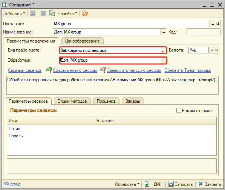Click the refresh toolbar icon
This screenshot has width=225, height=190.
tap(43, 14)
